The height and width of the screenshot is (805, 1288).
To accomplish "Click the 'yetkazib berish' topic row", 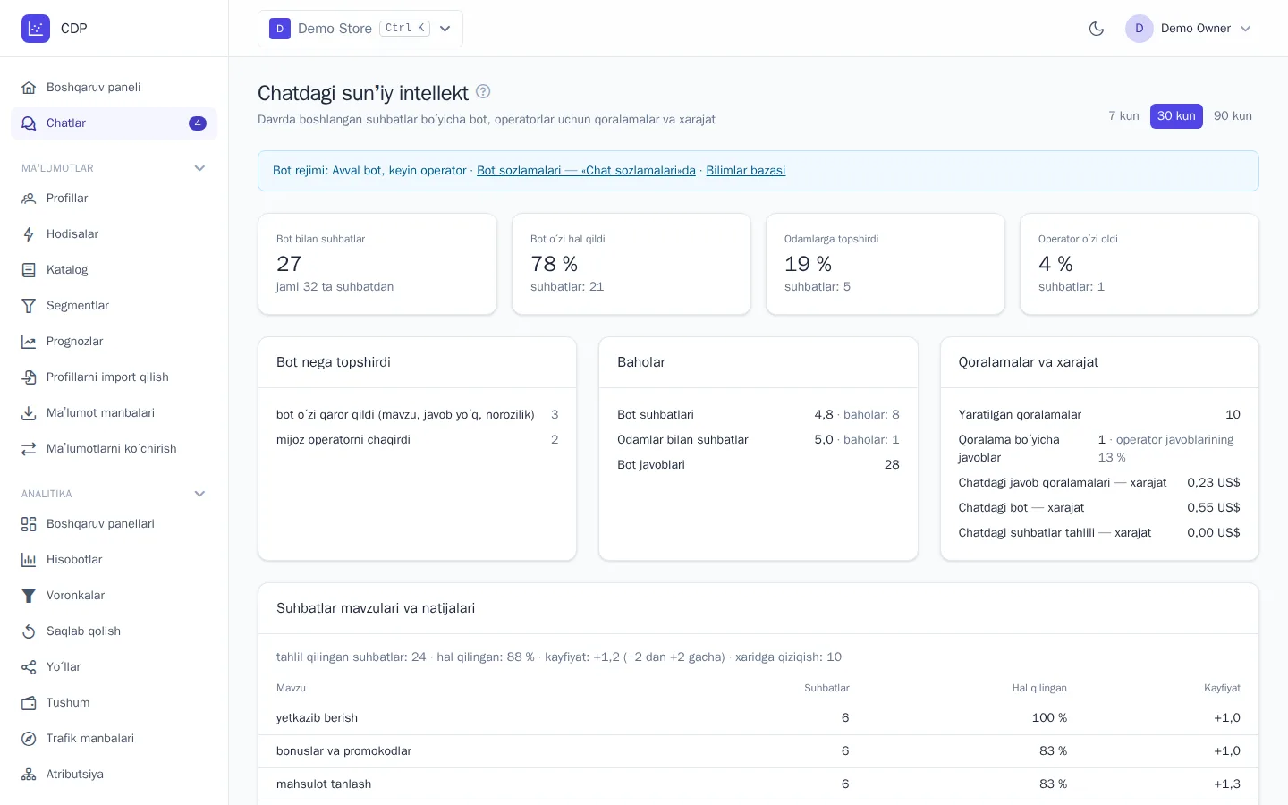I will (x=758, y=718).
